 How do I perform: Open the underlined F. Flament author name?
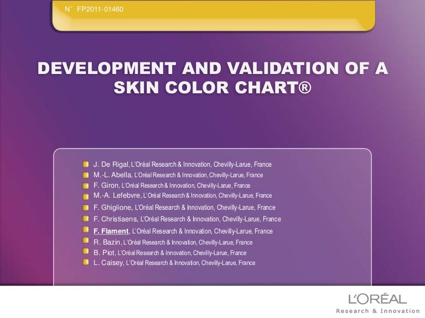click(111, 231)
